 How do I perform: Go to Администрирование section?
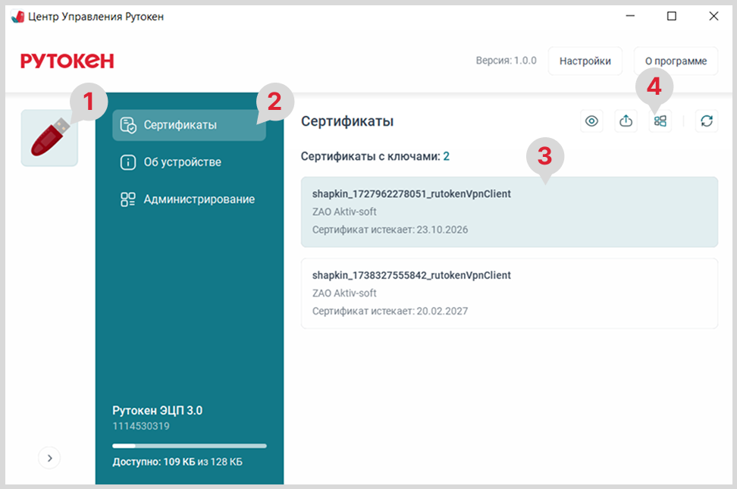pos(199,199)
